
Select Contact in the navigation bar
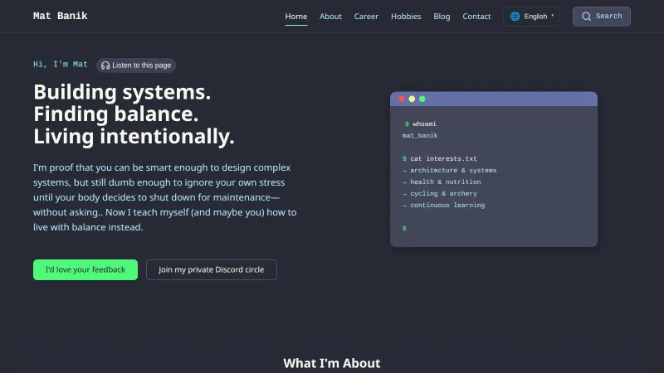click(x=476, y=16)
